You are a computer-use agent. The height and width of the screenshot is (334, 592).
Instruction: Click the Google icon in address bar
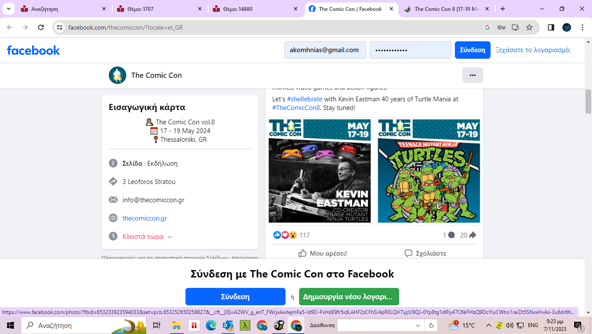(x=487, y=27)
